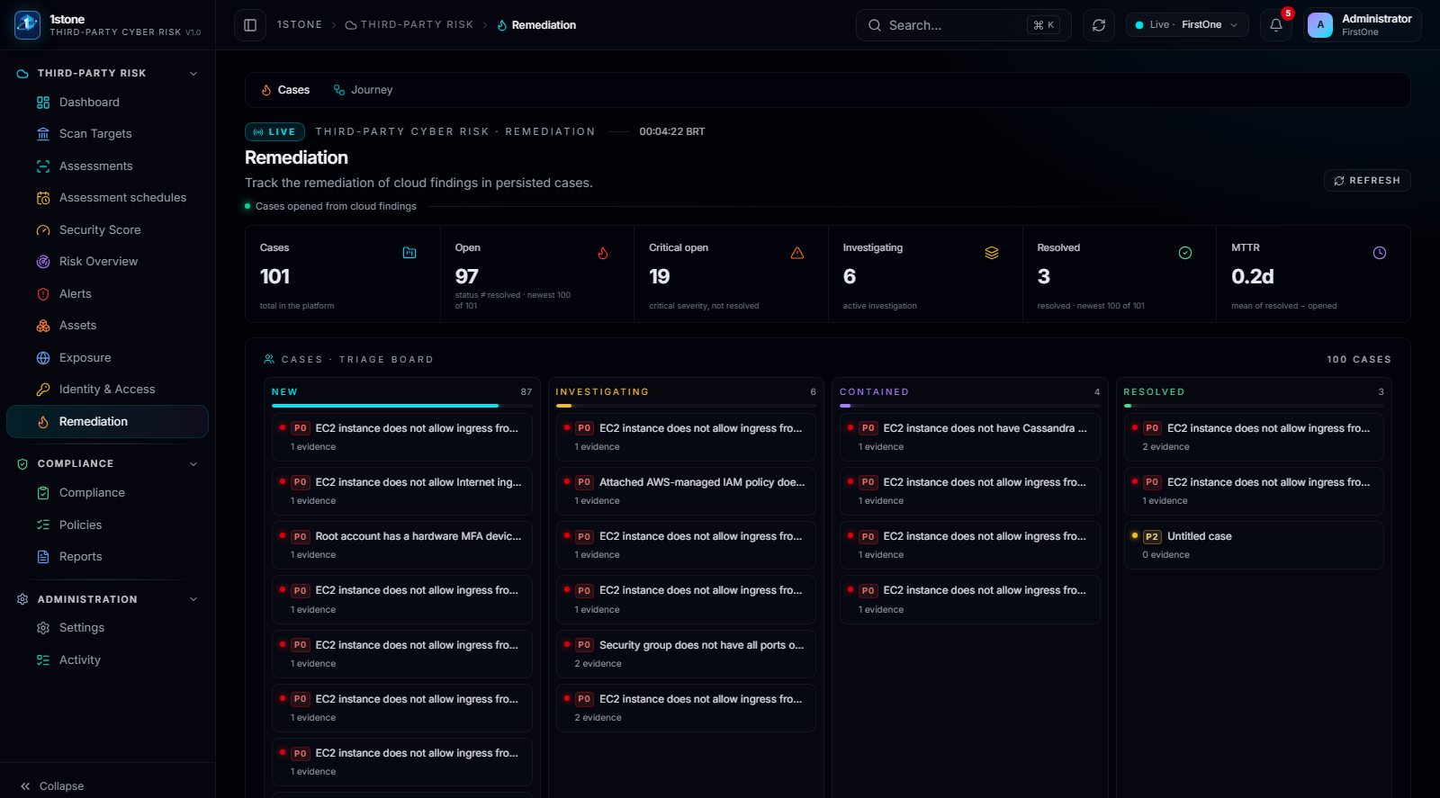Image resolution: width=1440 pixels, height=798 pixels.
Task: Click the Resolved check icon
Action: tap(1185, 253)
